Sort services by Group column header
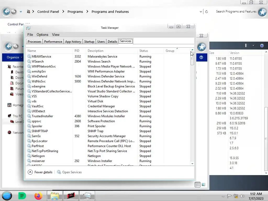The height and width of the screenshot is (201, 268). point(170,51)
